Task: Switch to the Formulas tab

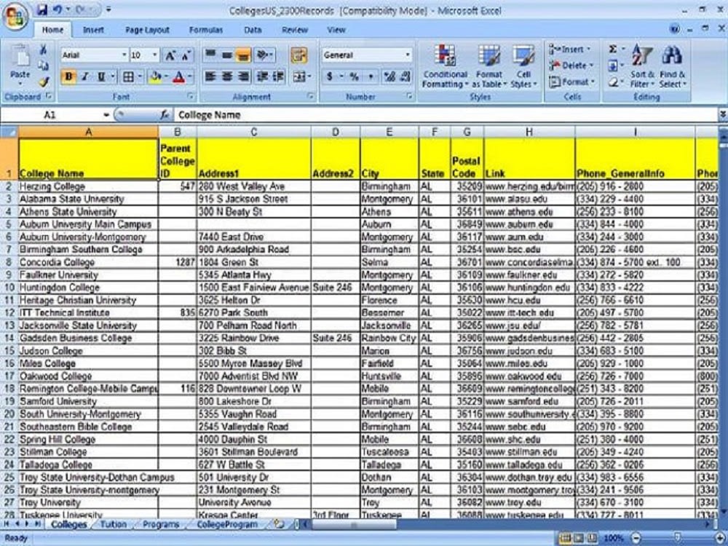Action: point(206,30)
